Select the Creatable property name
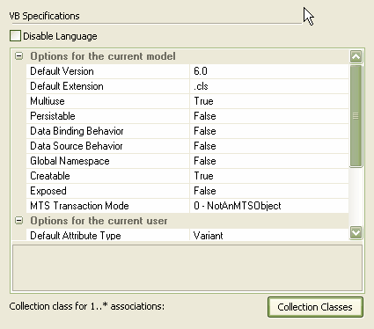Viewport: 374px width, 329px height. 108,176
